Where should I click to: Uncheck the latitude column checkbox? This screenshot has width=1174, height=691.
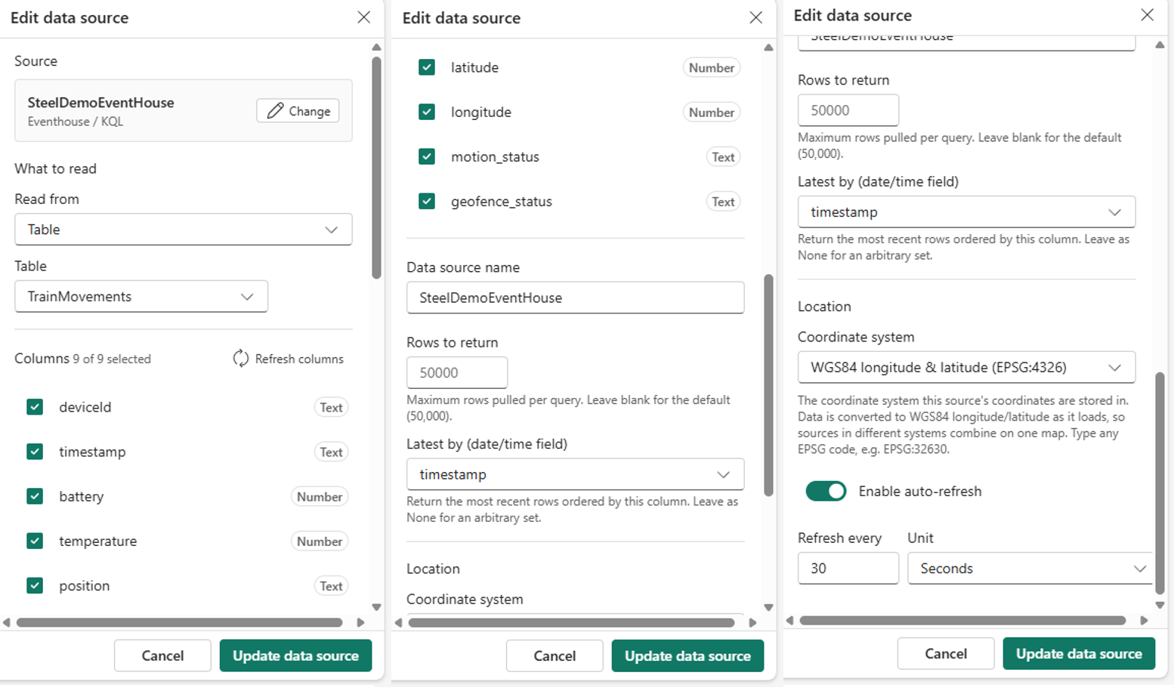tap(427, 67)
